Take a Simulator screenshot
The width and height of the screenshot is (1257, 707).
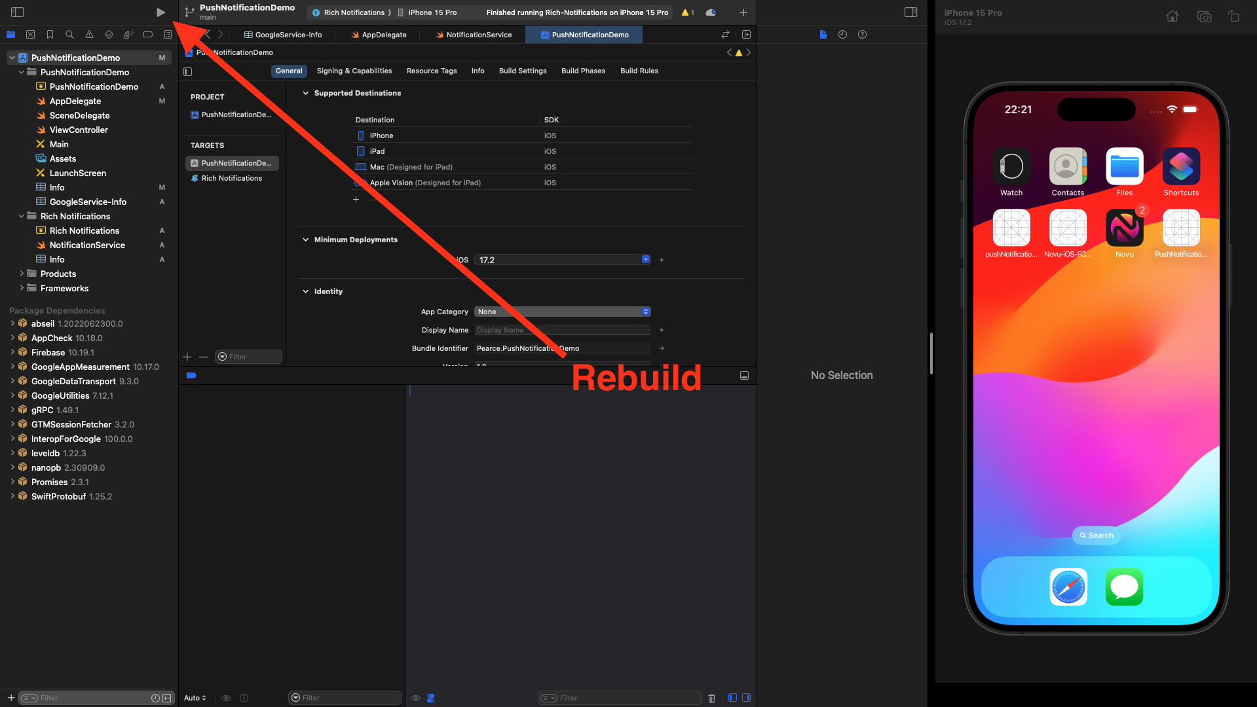tap(1204, 16)
